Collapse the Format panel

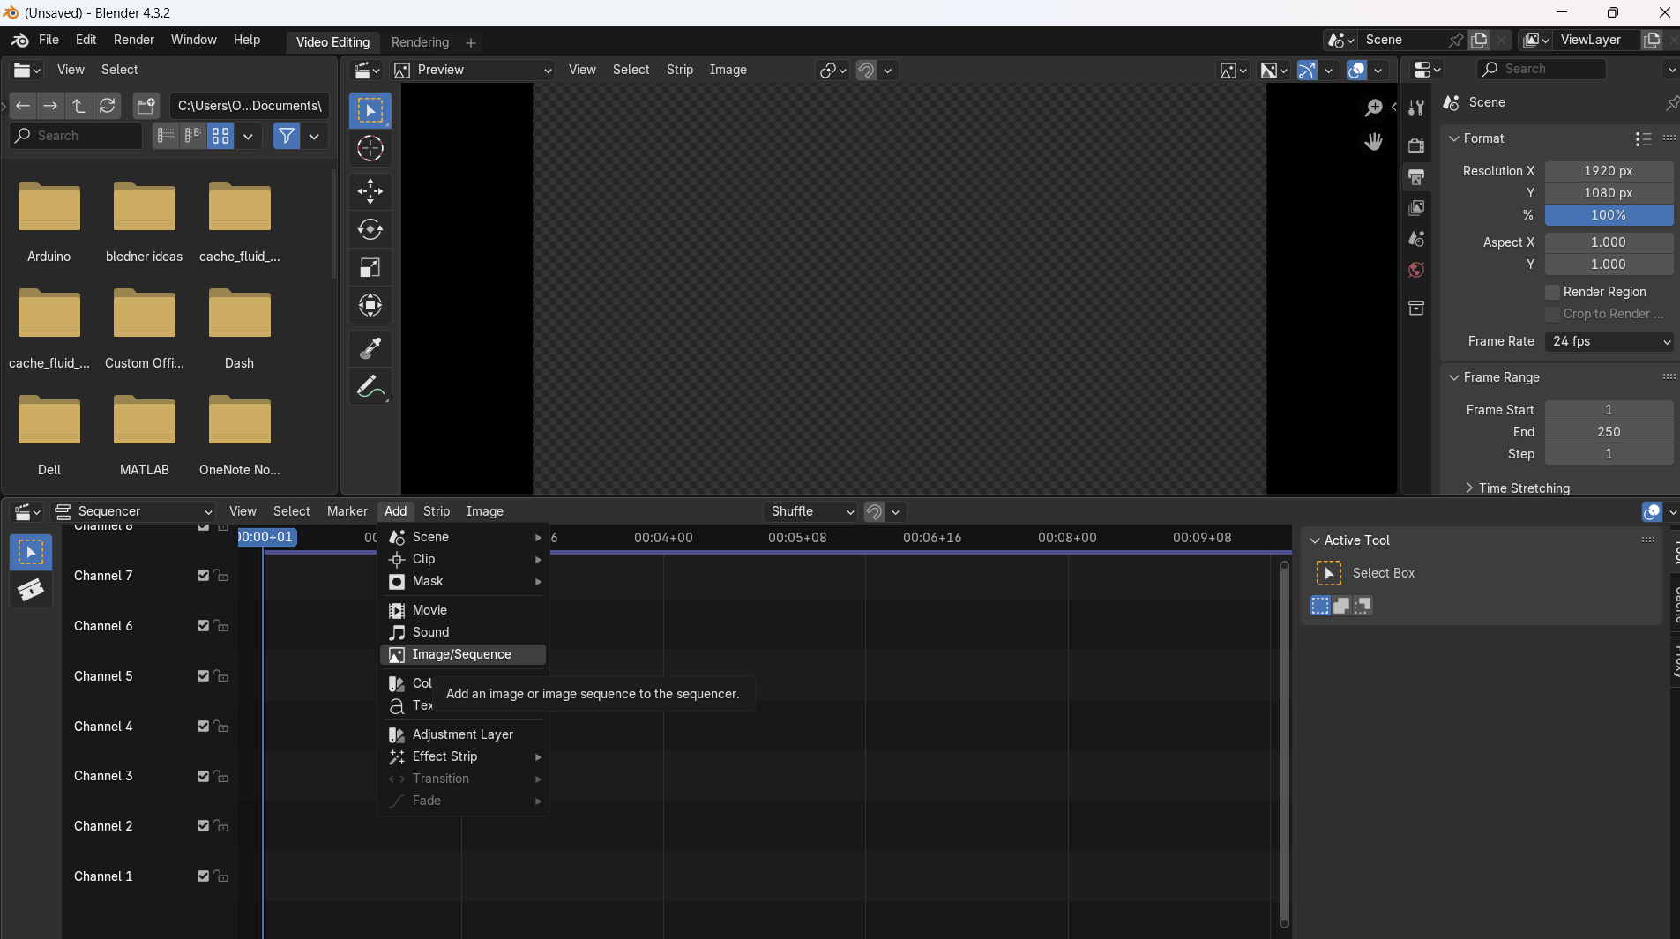pos(1453,138)
